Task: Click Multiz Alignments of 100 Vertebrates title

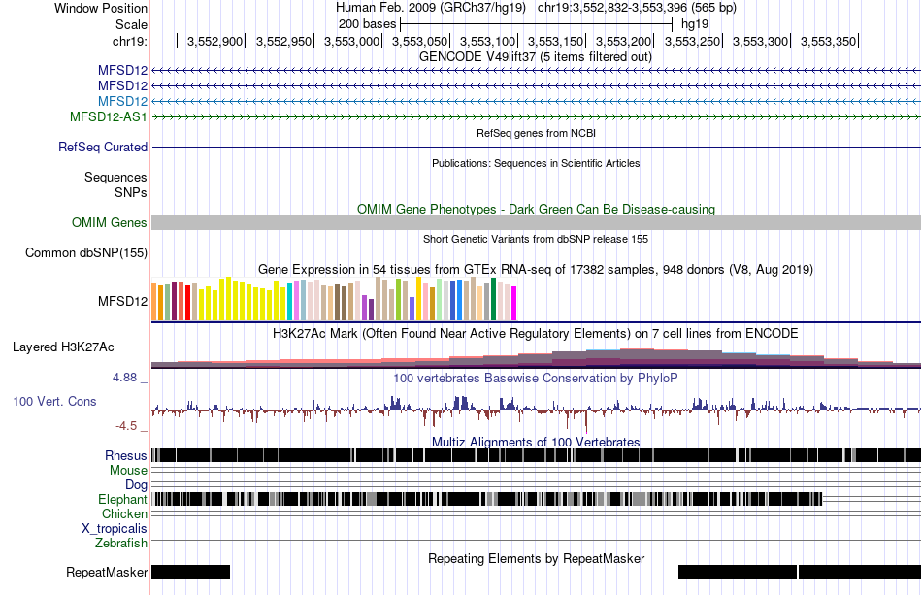Action: tap(536, 443)
